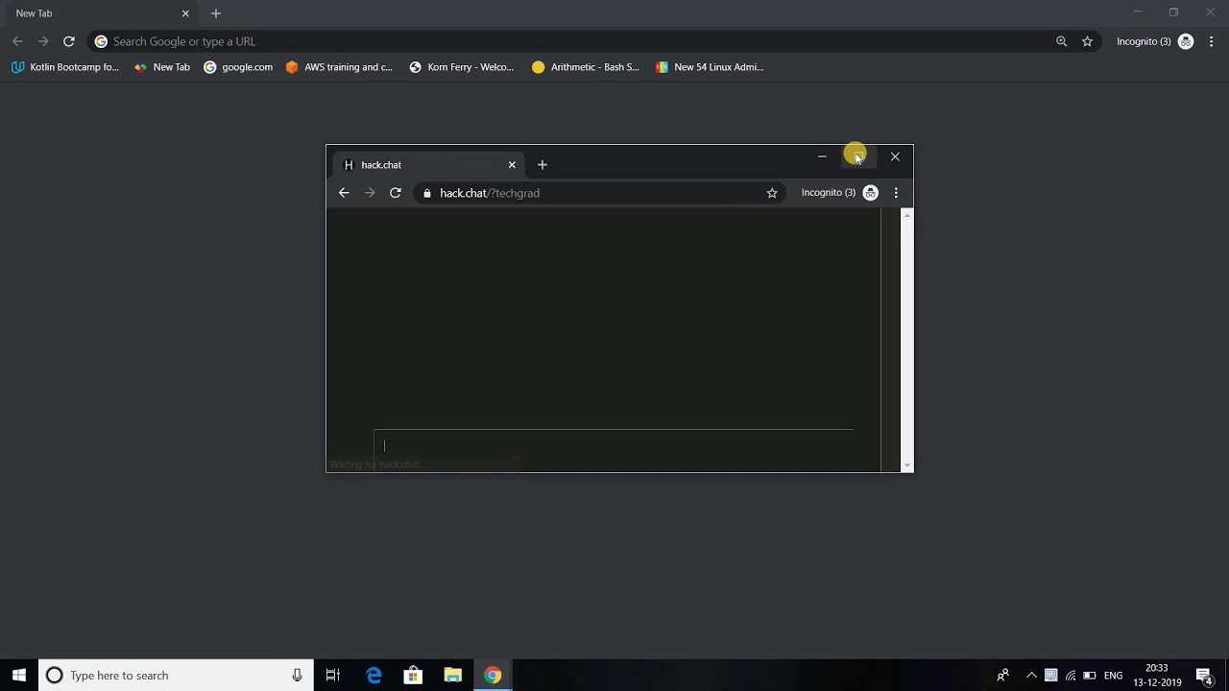Open File Explorer from taskbar

tap(452, 676)
